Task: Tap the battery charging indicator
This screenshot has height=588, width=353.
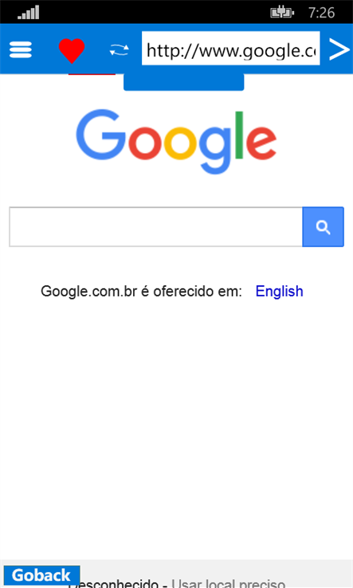Action: pos(282,13)
